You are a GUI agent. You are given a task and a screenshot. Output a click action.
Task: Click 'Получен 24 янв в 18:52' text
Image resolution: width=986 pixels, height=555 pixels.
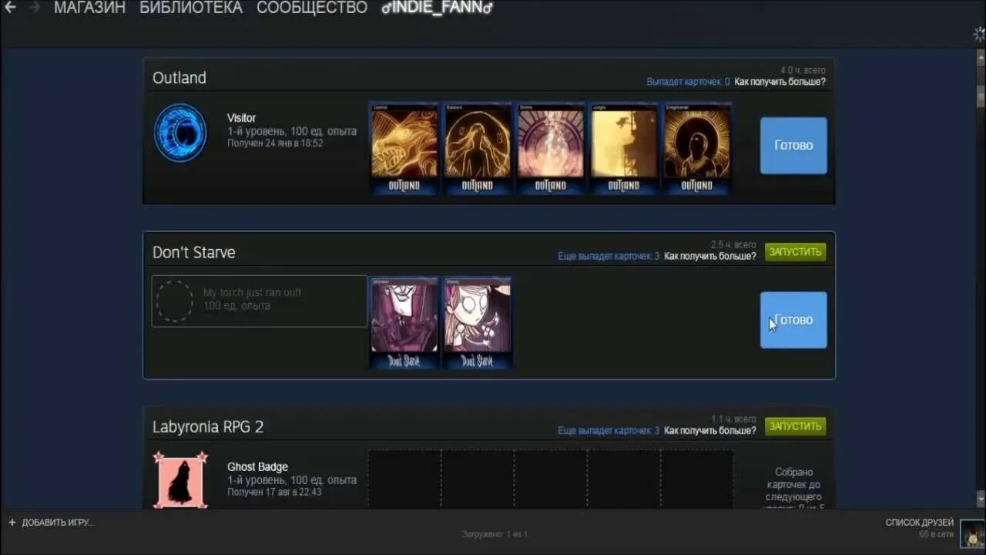[275, 143]
